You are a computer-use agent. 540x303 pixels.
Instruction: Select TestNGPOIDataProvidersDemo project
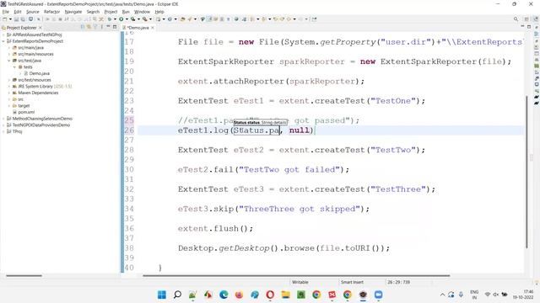(41, 125)
